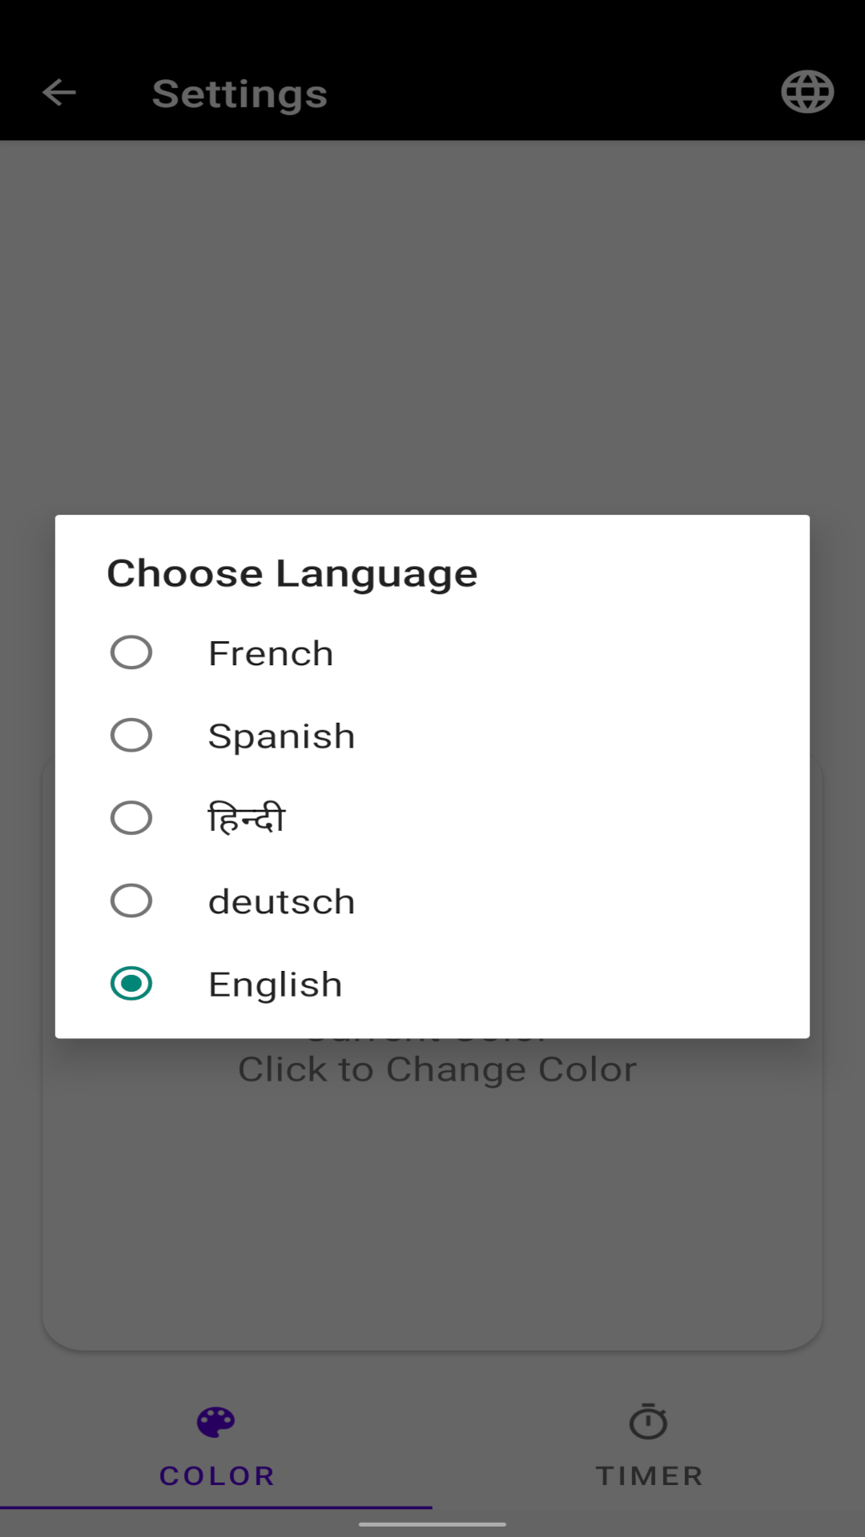Select the deutsch radio button

point(131,901)
